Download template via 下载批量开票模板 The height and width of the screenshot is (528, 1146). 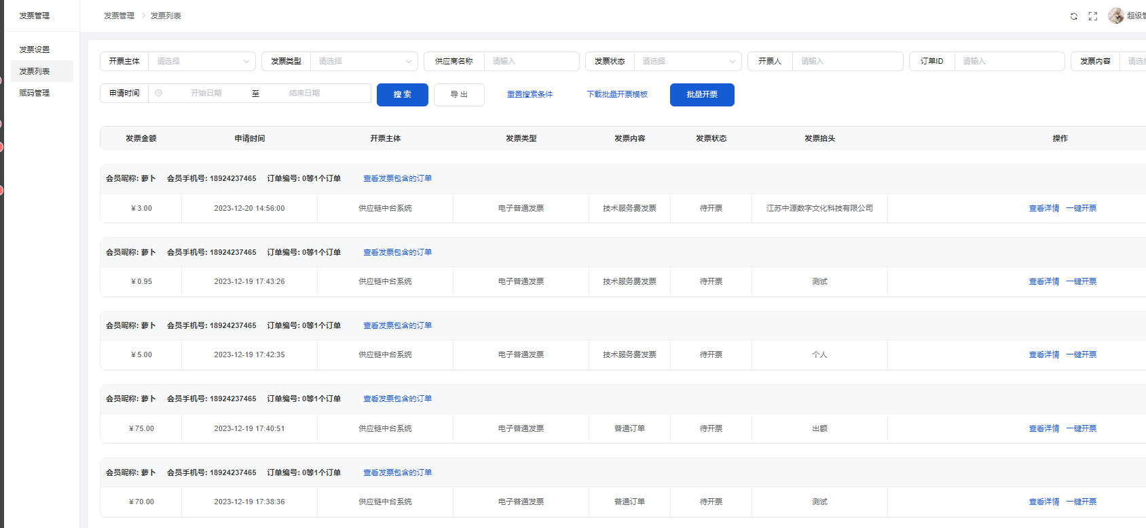coord(617,95)
